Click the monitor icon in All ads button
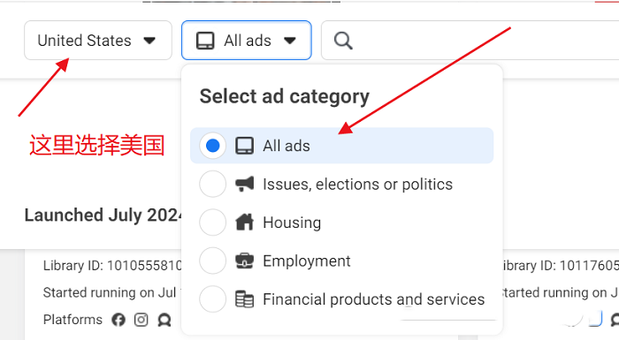The width and height of the screenshot is (619, 340). [x=205, y=41]
